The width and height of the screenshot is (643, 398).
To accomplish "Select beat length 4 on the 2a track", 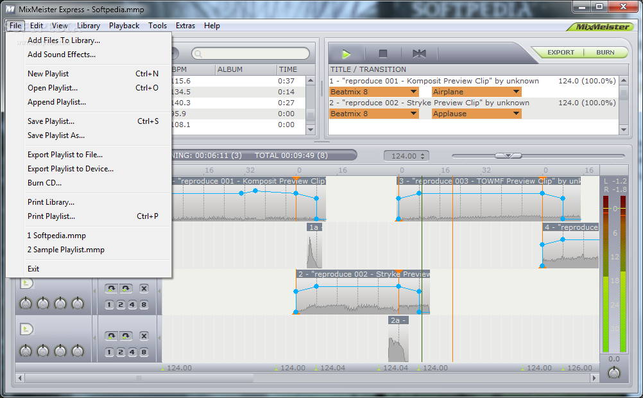I will [132, 352].
